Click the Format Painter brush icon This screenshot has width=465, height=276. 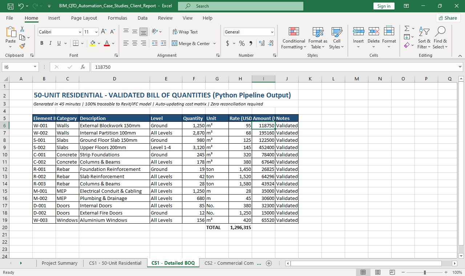click(x=22, y=46)
